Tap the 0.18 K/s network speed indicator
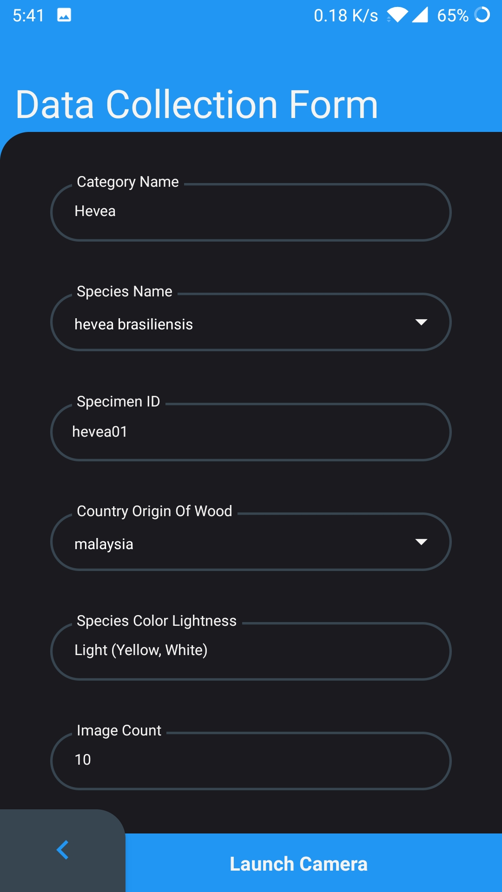Screen dimensions: 502x892 (x=346, y=16)
